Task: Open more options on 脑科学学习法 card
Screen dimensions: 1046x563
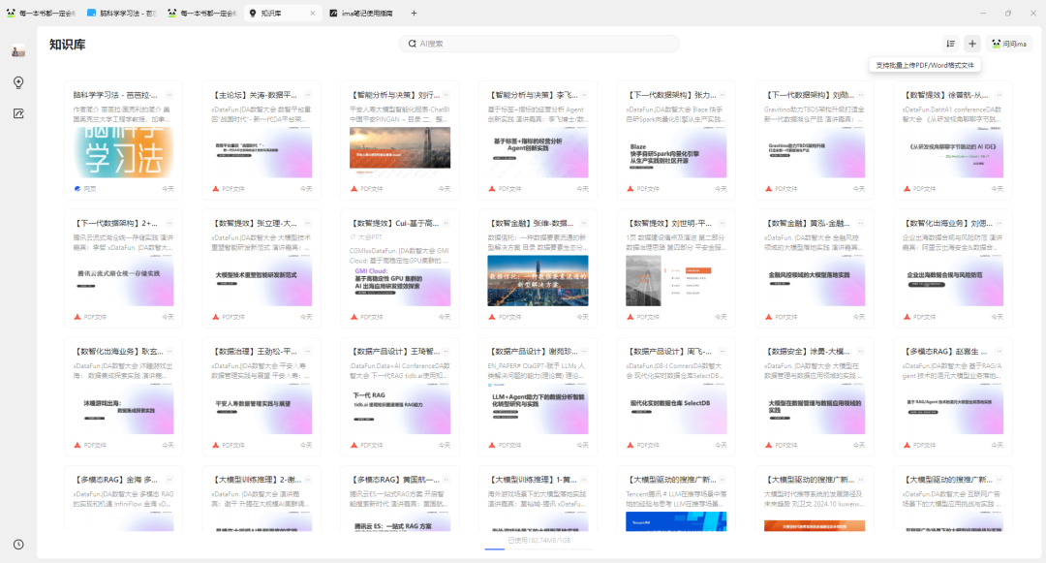Action: point(169,95)
